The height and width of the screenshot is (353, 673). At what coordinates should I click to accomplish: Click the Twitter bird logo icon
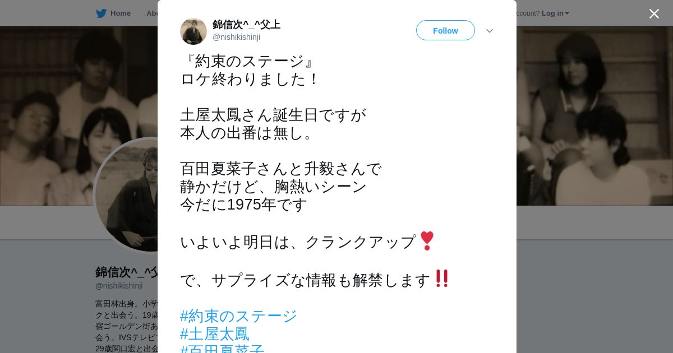tap(101, 13)
